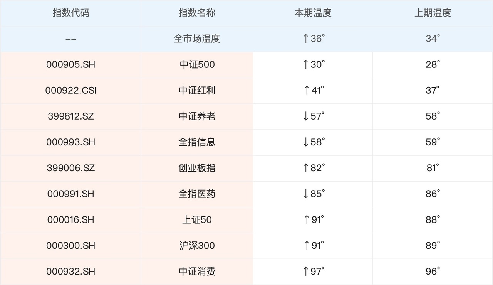Click the 上期温度 column header
Viewport: 493px width, 285px height.
pyautogui.click(x=433, y=13)
